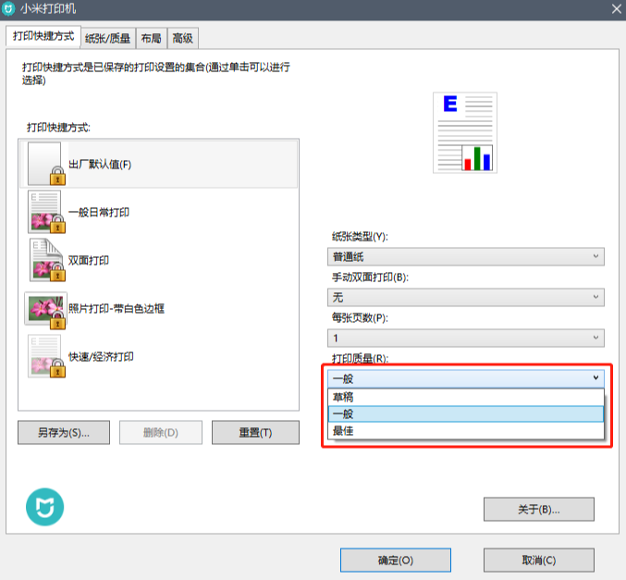Expand the 手动双面打印 dropdown
Viewport: 626px width, 580px height.
[465, 297]
